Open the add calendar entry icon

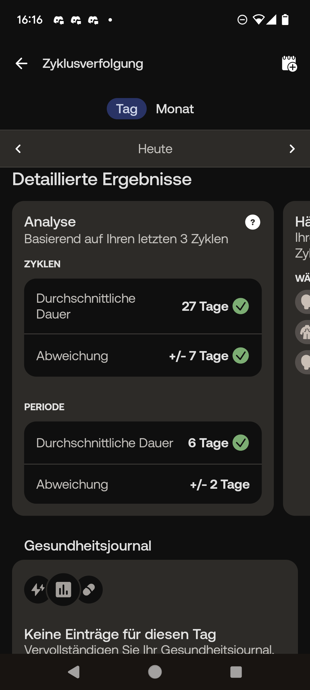289,63
